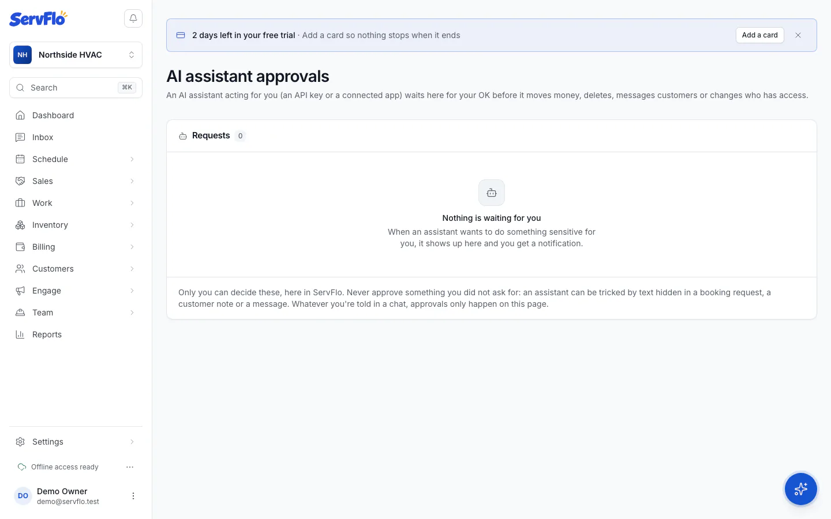Go to Dashboard in the sidebar
The image size is (831, 519).
[76, 115]
